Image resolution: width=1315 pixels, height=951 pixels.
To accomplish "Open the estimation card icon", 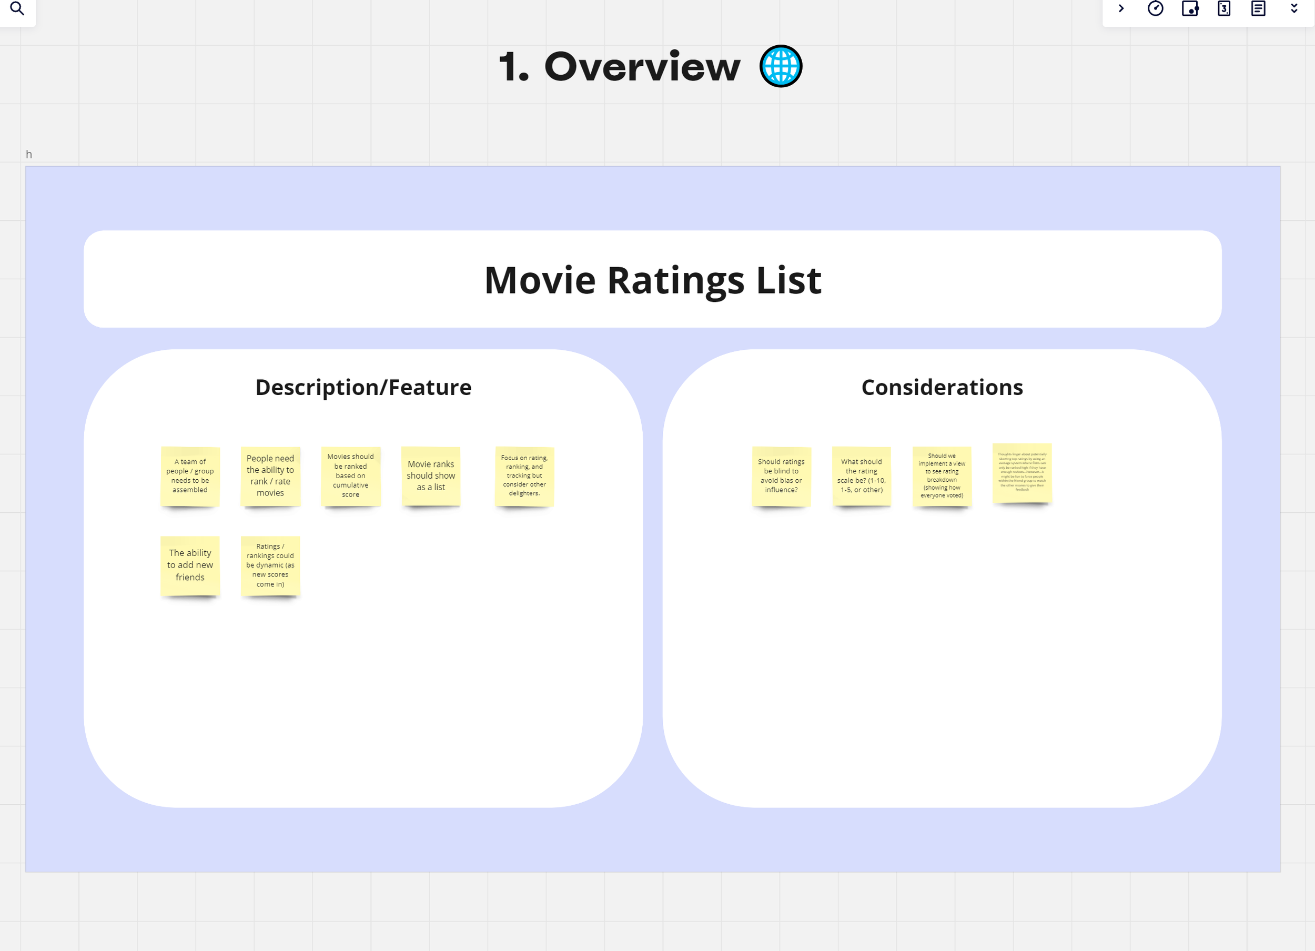I will point(1224,9).
